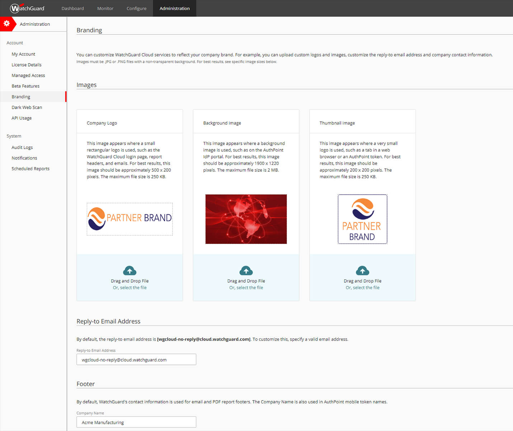Click the WatchGuard logo in header

27,8
